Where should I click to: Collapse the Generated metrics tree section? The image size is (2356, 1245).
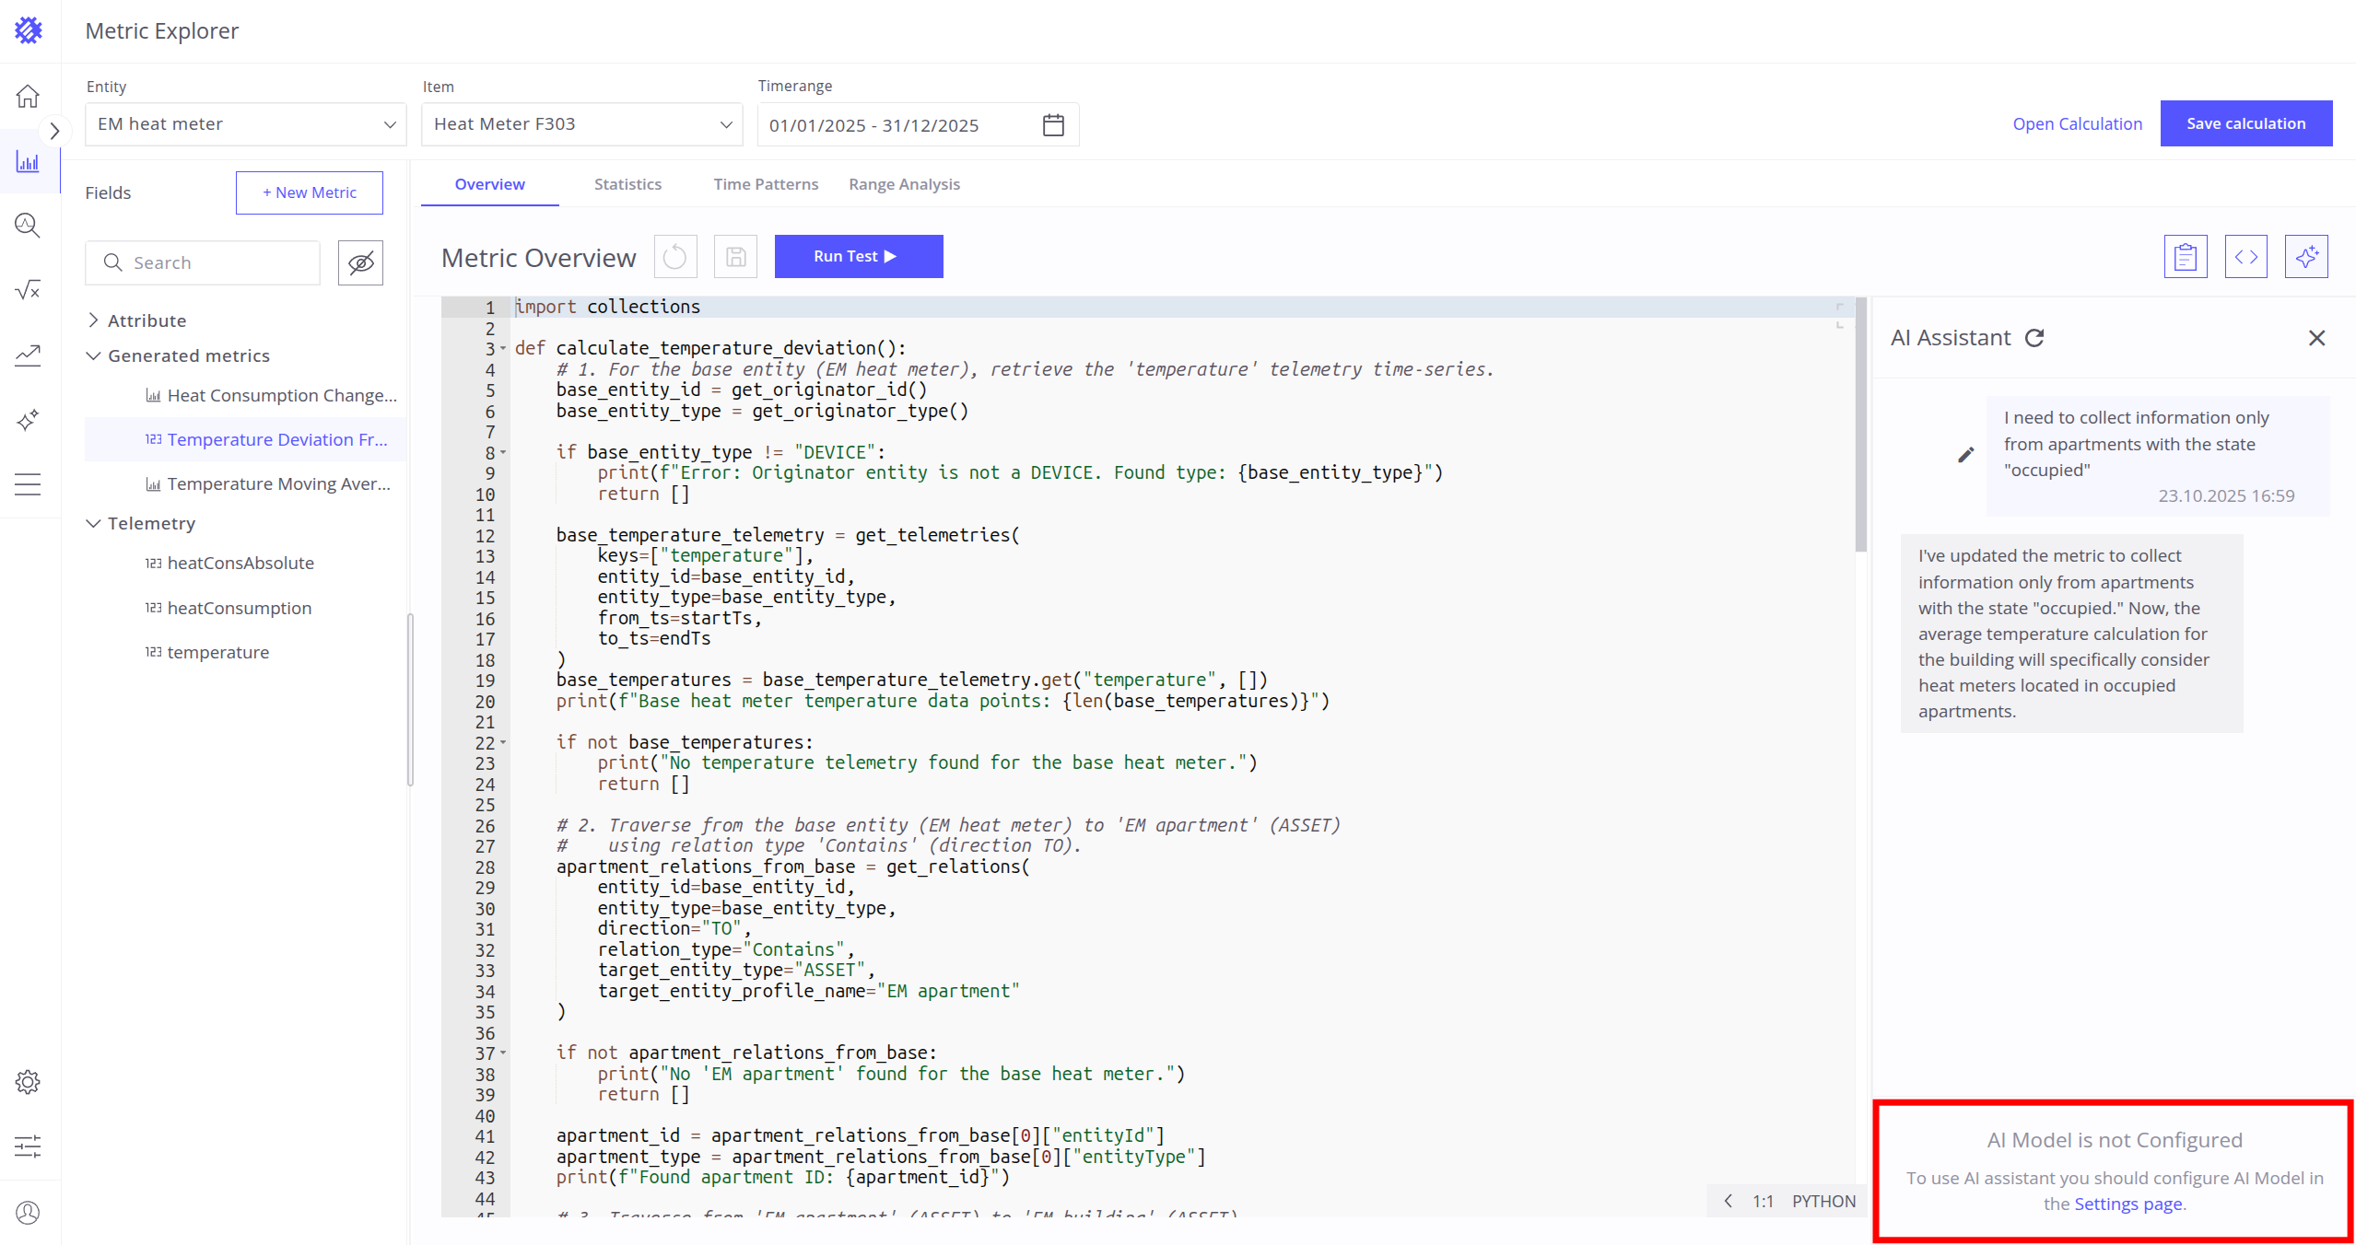coord(93,356)
